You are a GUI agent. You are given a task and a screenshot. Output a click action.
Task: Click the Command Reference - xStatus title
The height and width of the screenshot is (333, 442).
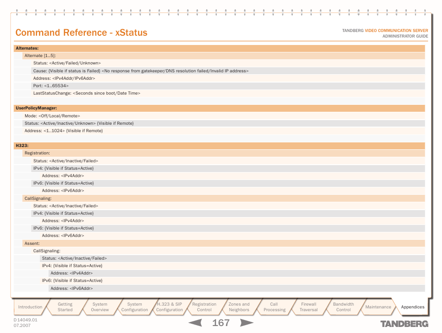coord(81,32)
